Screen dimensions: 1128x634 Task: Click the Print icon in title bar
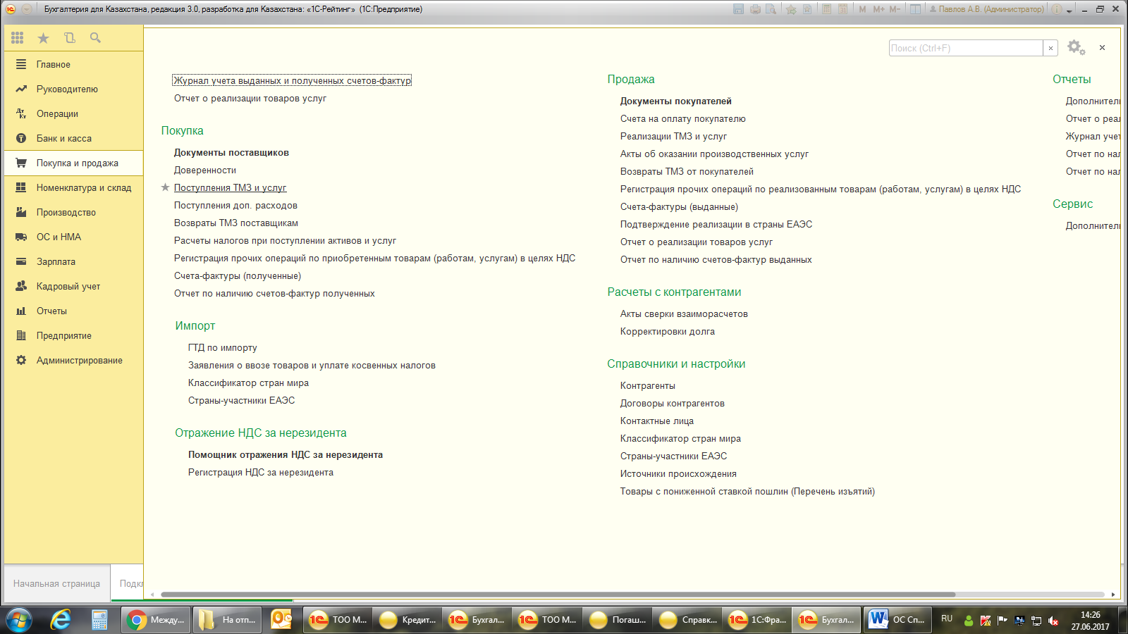755,9
